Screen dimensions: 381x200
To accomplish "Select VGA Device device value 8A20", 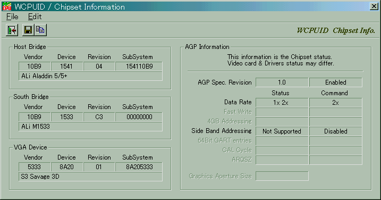I will click(67, 167).
